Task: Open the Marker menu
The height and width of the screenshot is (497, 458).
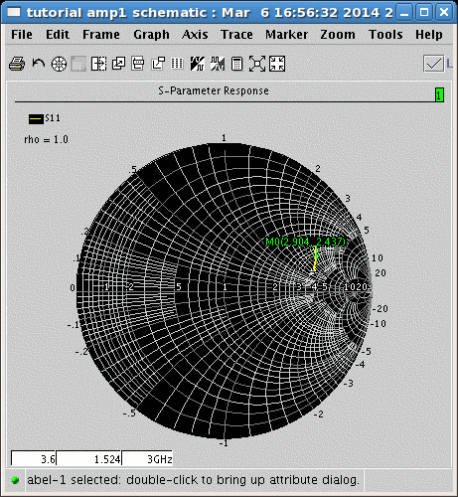Action: (287, 35)
